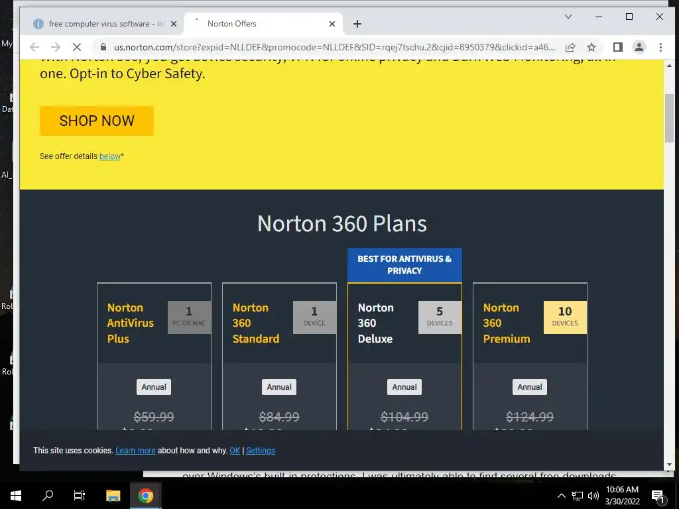Follow the offer details 'below' link

(110, 156)
